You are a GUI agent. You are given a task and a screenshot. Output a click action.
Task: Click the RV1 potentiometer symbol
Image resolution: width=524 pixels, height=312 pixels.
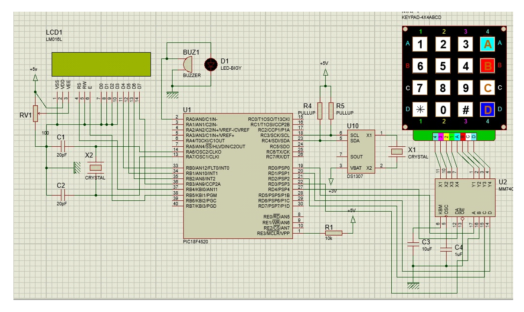tap(36, 114)
